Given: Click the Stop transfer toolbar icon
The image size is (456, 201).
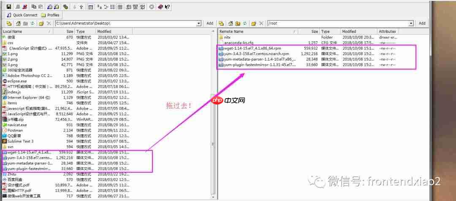Looking at the screenshot, I should (x=152, y=7).
